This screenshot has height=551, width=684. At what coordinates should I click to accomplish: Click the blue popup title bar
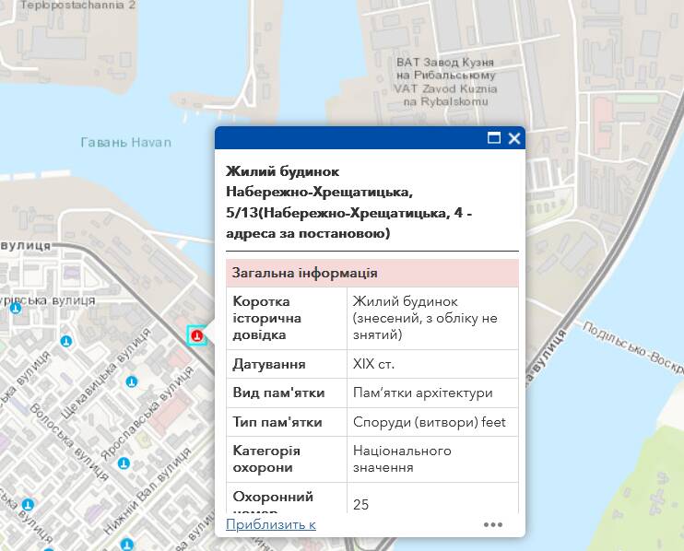(350, 138)
